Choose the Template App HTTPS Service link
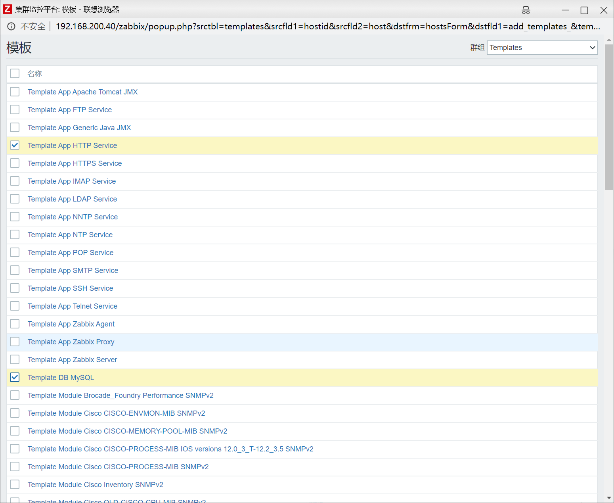The width and height of the screenshot is (614, 503). [x=75, y=163]
